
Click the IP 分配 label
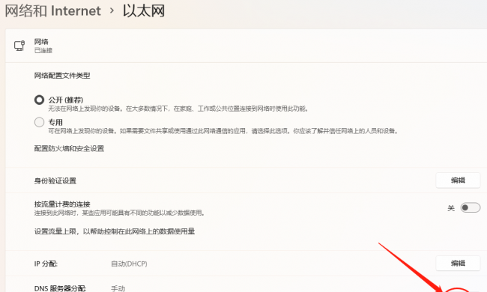(x=46, y=264)
